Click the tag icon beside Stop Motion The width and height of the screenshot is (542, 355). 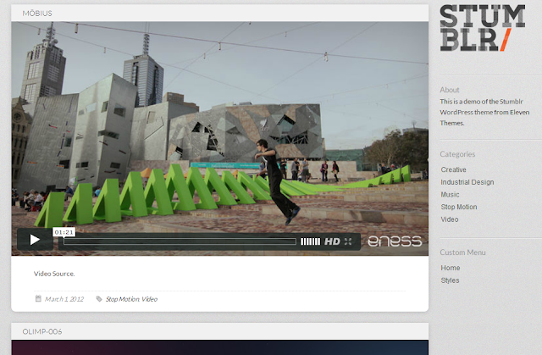click(99, 298)
